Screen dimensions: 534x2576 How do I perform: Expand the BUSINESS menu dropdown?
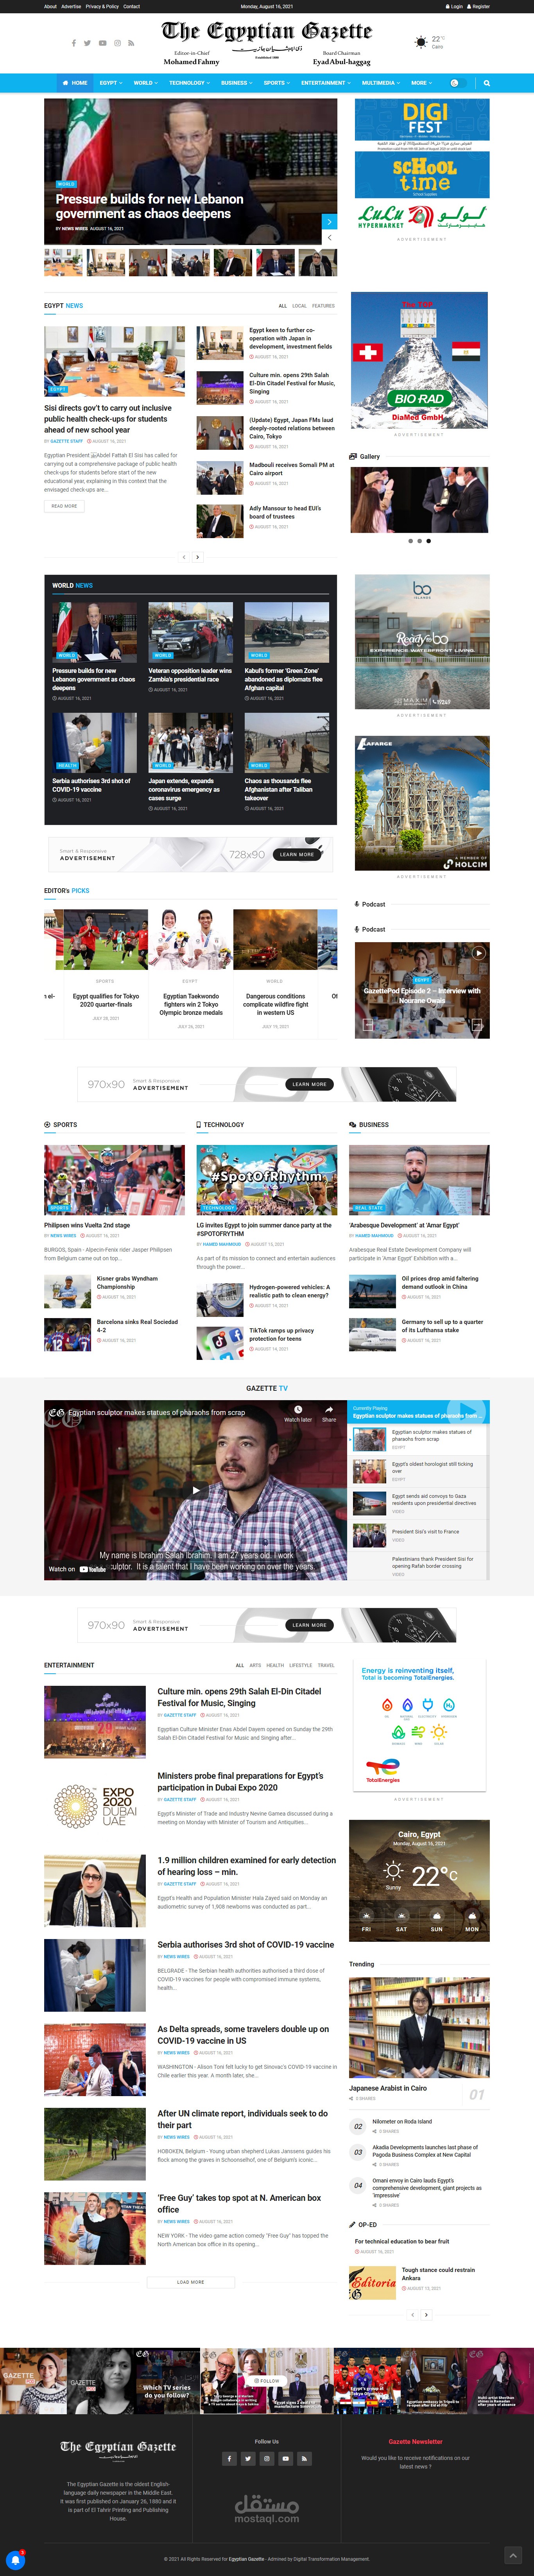[x=236, y=83]
